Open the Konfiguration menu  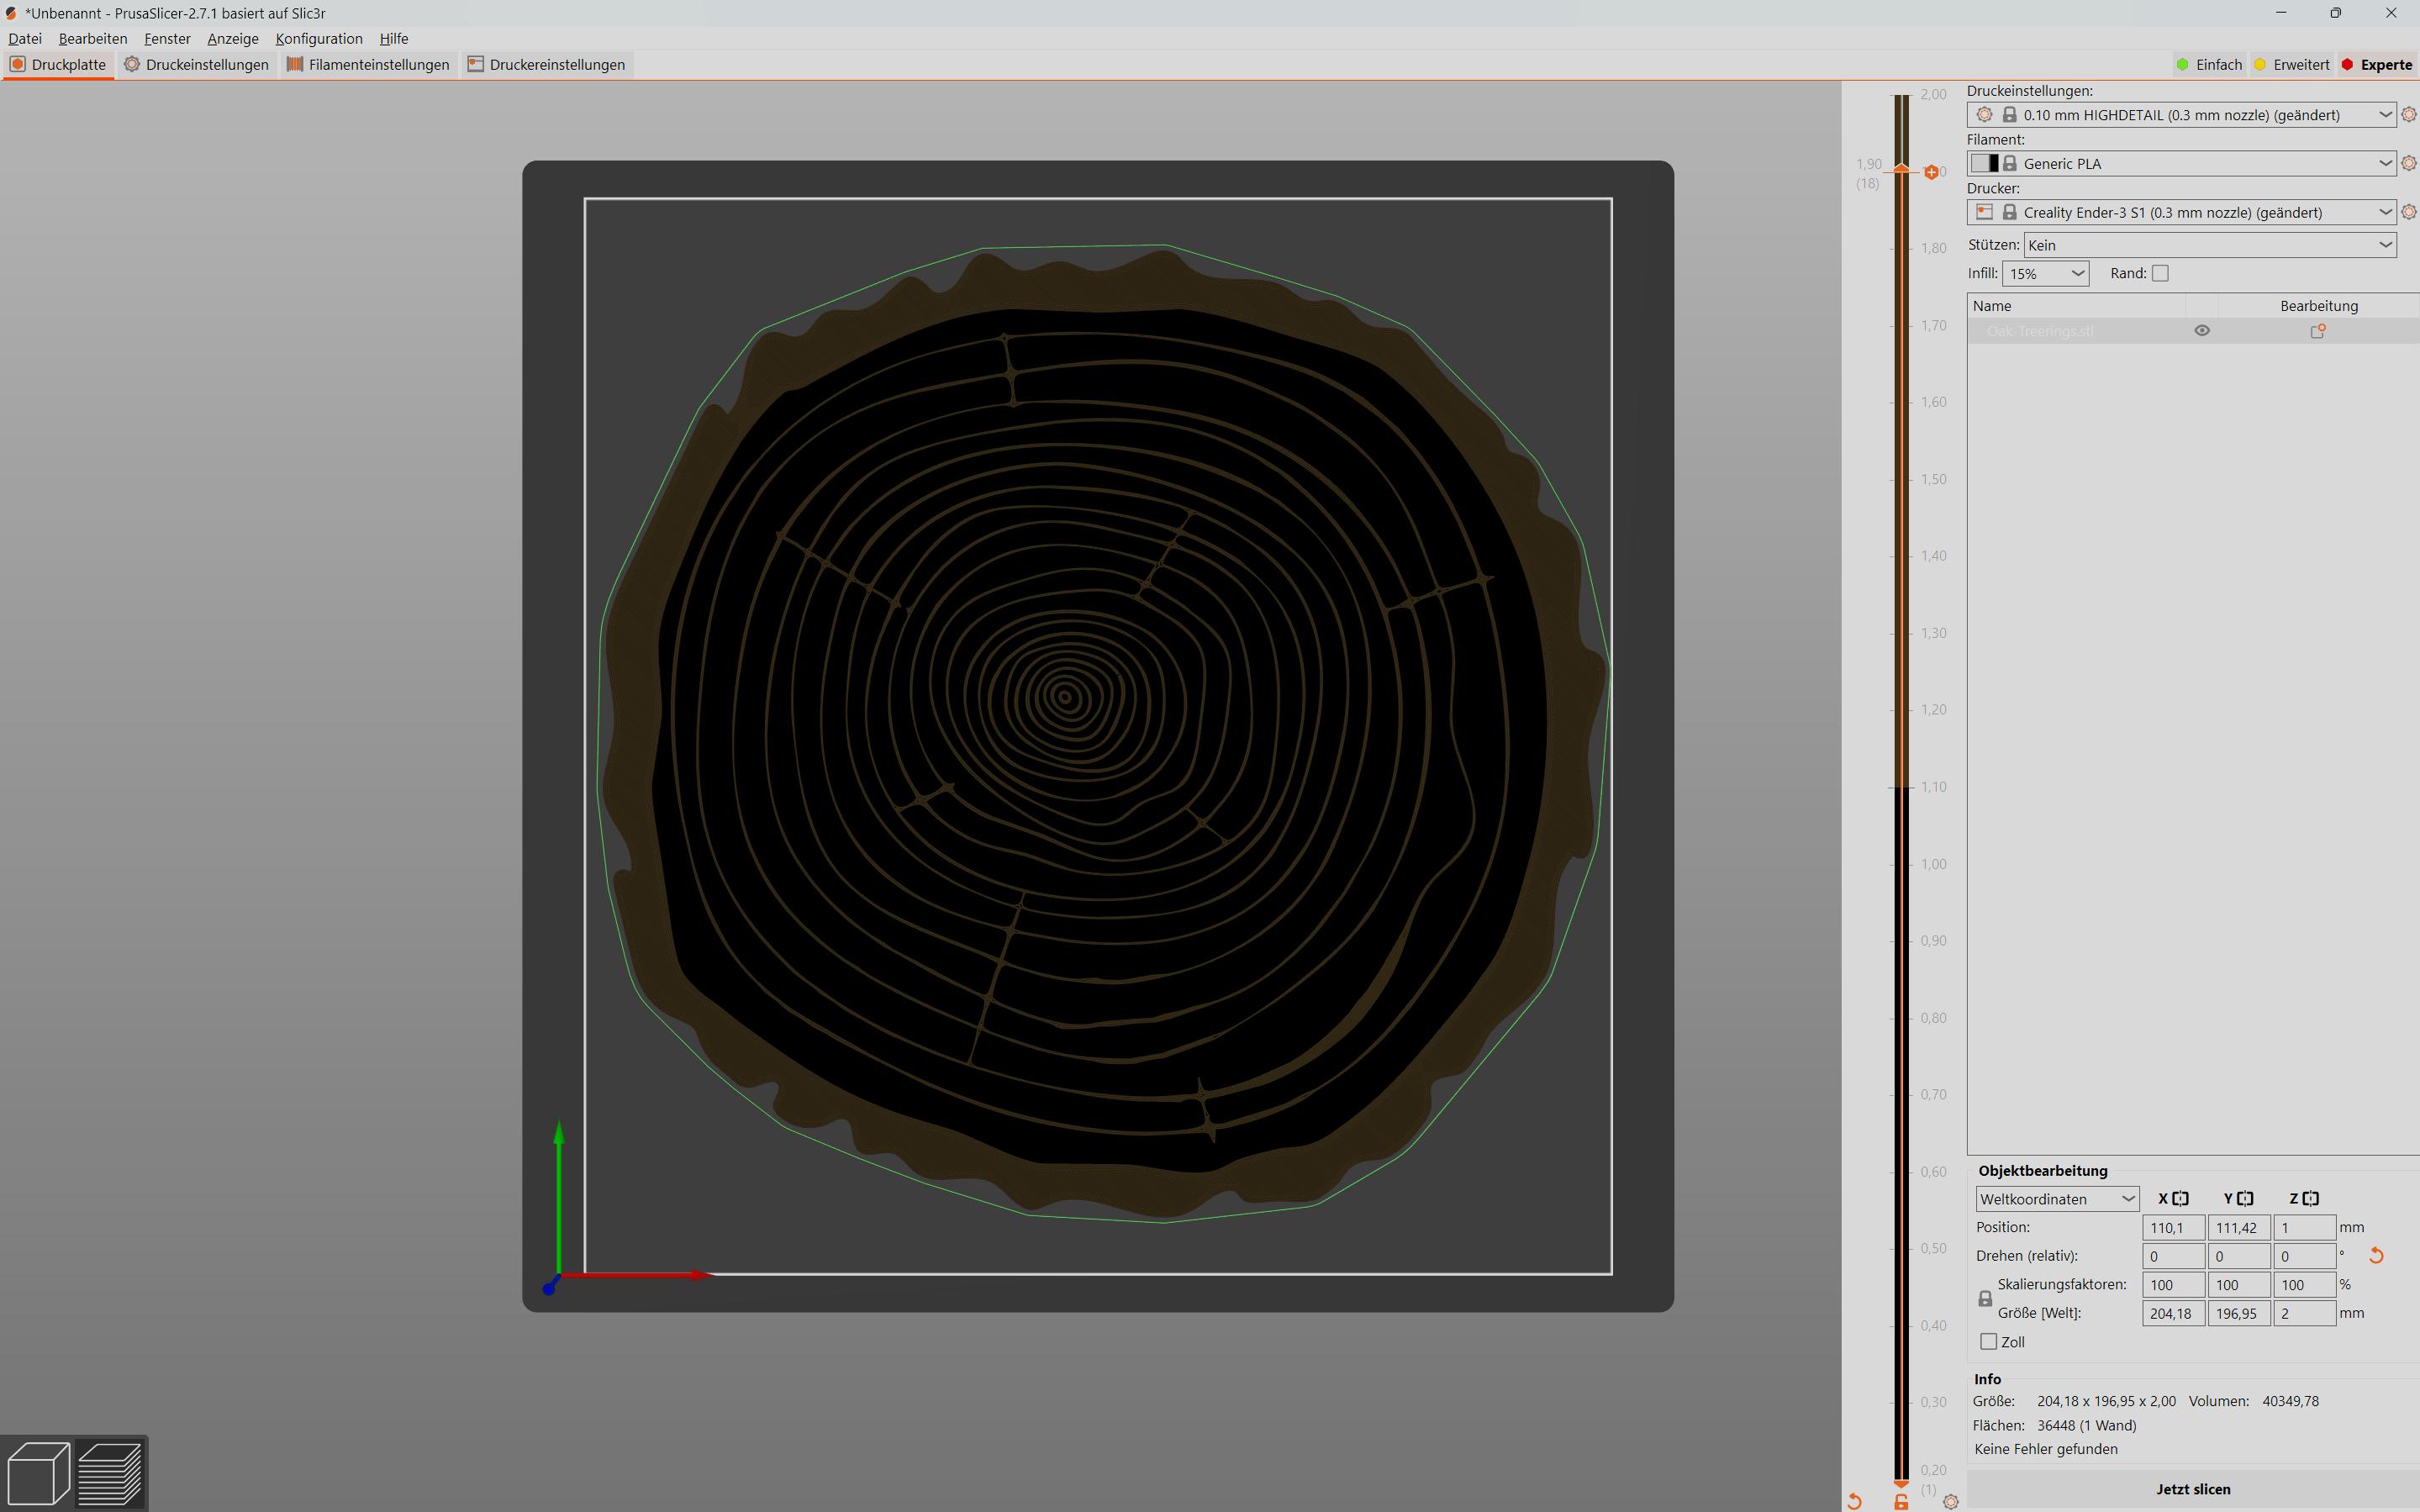click(x=319, y=39)
